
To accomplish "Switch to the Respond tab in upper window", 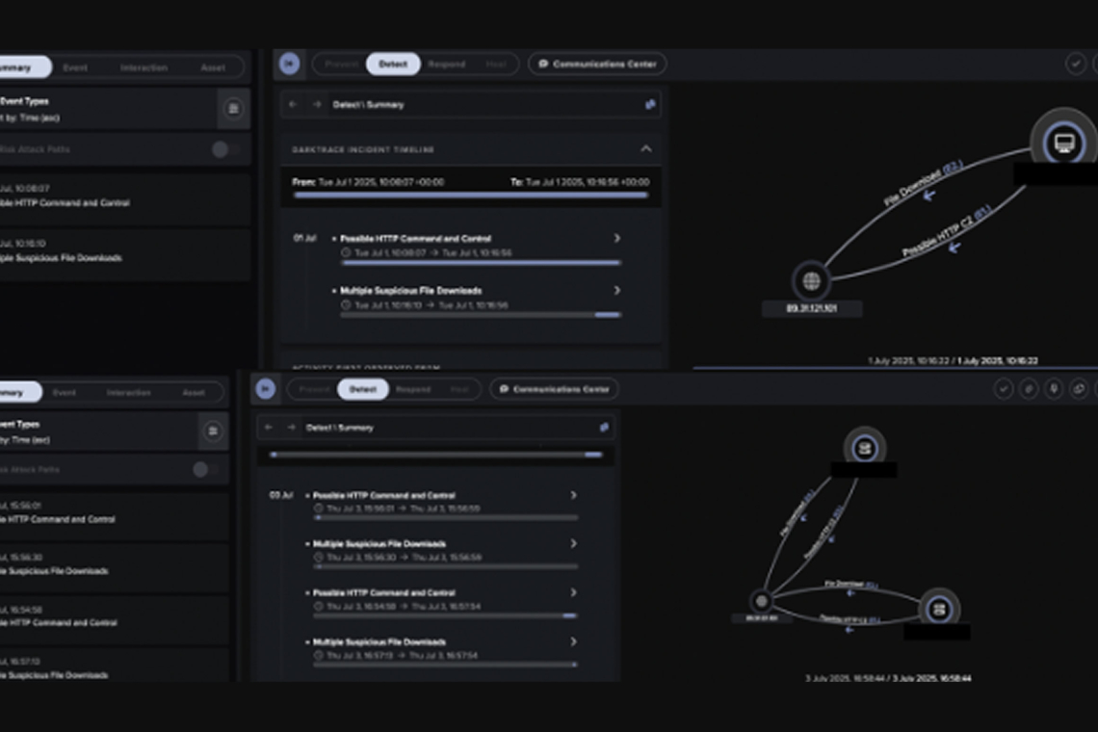I will [x=446, y=64].
